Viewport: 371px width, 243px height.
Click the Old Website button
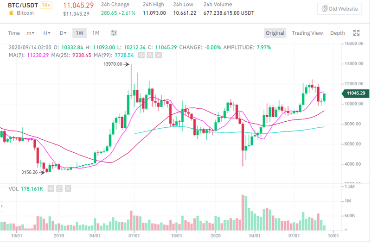tap(339, 9)
